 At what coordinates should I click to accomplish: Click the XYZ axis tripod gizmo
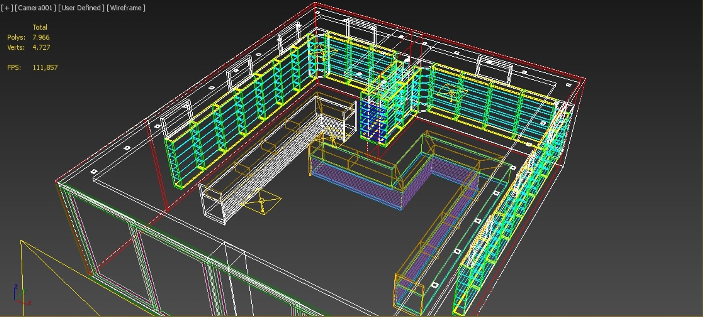coord(22,295)
